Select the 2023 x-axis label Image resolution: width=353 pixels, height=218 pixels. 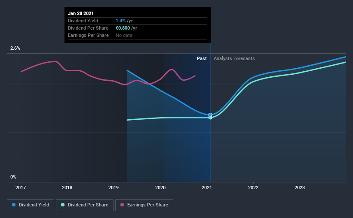pos(300,188)
